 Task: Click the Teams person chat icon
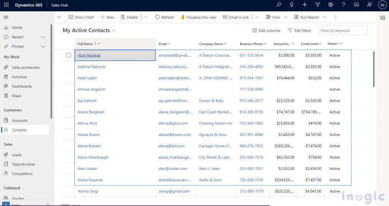click(x=369, y=5)
